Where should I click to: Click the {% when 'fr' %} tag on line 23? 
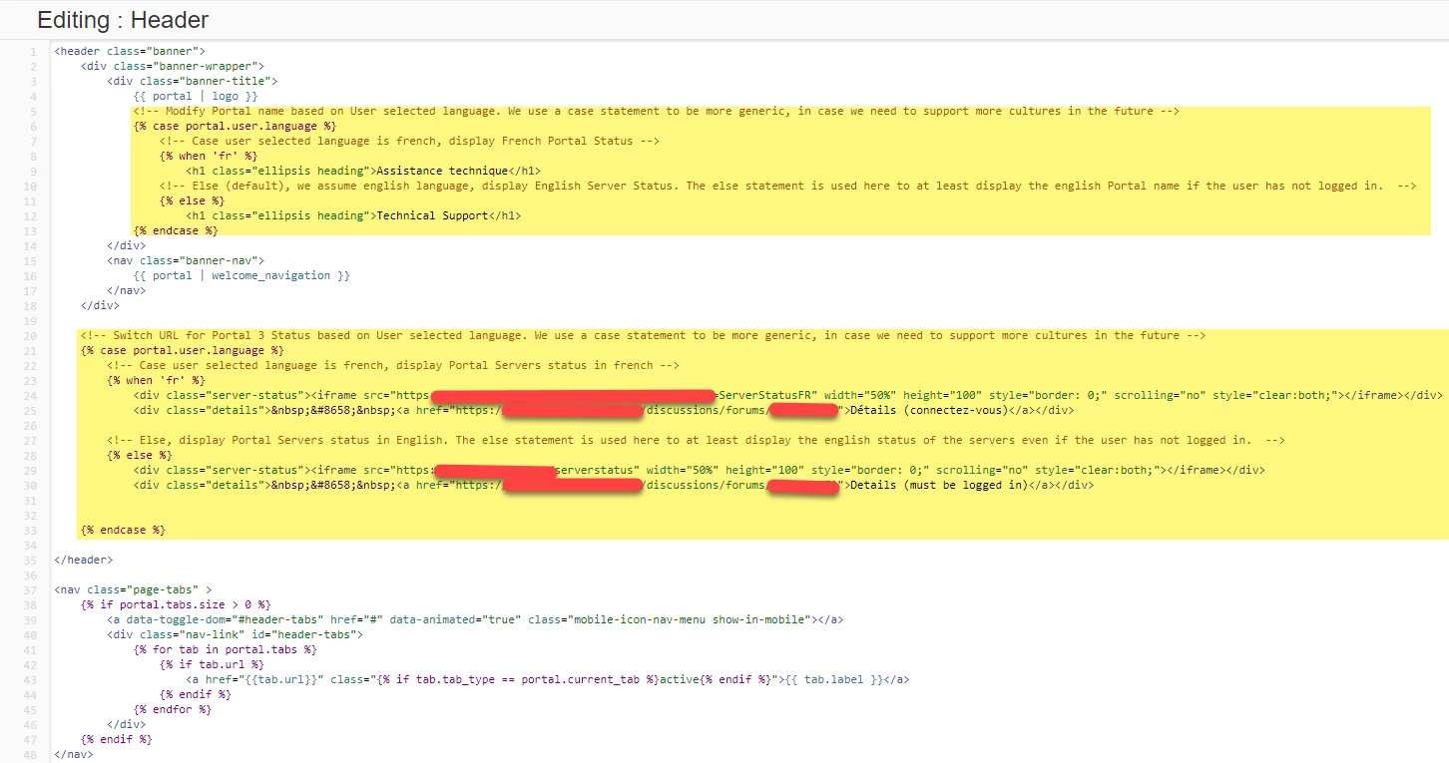[x=156, y=380]
